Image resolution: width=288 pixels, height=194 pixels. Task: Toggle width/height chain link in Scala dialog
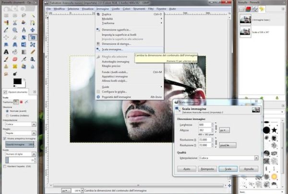coord(216,127)
